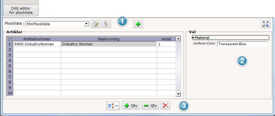Click the Beskrivning column header
Screen dimensions: 275x116
click(109, 39)
